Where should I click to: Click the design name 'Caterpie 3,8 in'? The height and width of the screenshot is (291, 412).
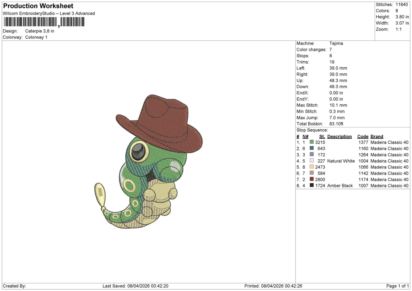tap(40, 31)
